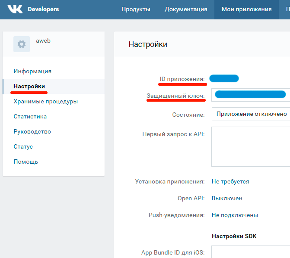Click the Первый запрос к API textarea
This screenshot has height=258, width=290.
251,147
